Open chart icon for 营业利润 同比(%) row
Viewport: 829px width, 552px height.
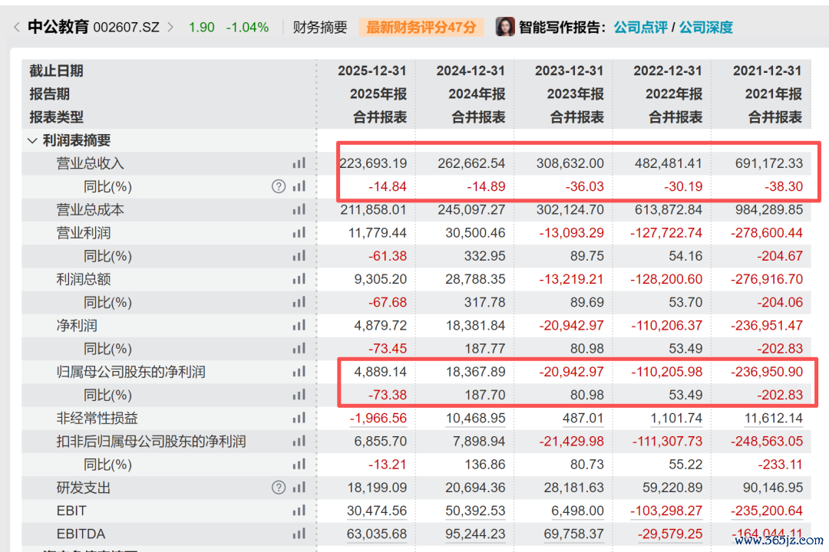(299, 256)
